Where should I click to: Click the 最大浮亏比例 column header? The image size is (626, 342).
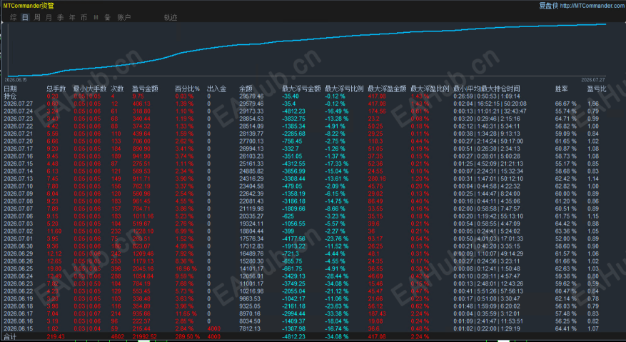344,89
